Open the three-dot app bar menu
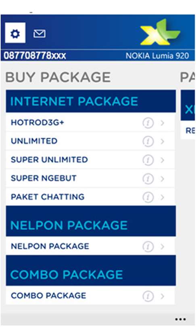Image resolution: width=196 pixels, height=327 pixels. [180, 319]
